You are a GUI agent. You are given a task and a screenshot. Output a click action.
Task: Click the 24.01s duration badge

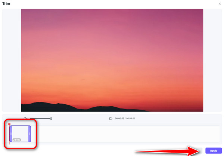[16, 140]
